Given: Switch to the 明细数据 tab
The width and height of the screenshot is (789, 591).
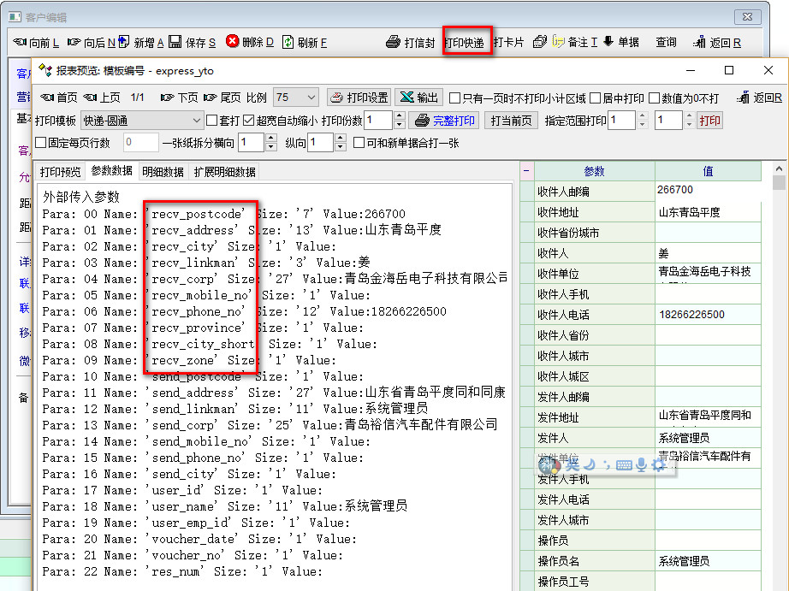Looking at the screenshot, I should (163, 171).
